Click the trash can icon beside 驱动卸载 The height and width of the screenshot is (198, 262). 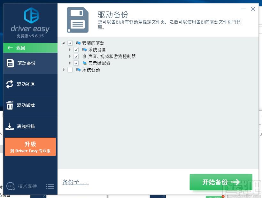tap(10, 105)
